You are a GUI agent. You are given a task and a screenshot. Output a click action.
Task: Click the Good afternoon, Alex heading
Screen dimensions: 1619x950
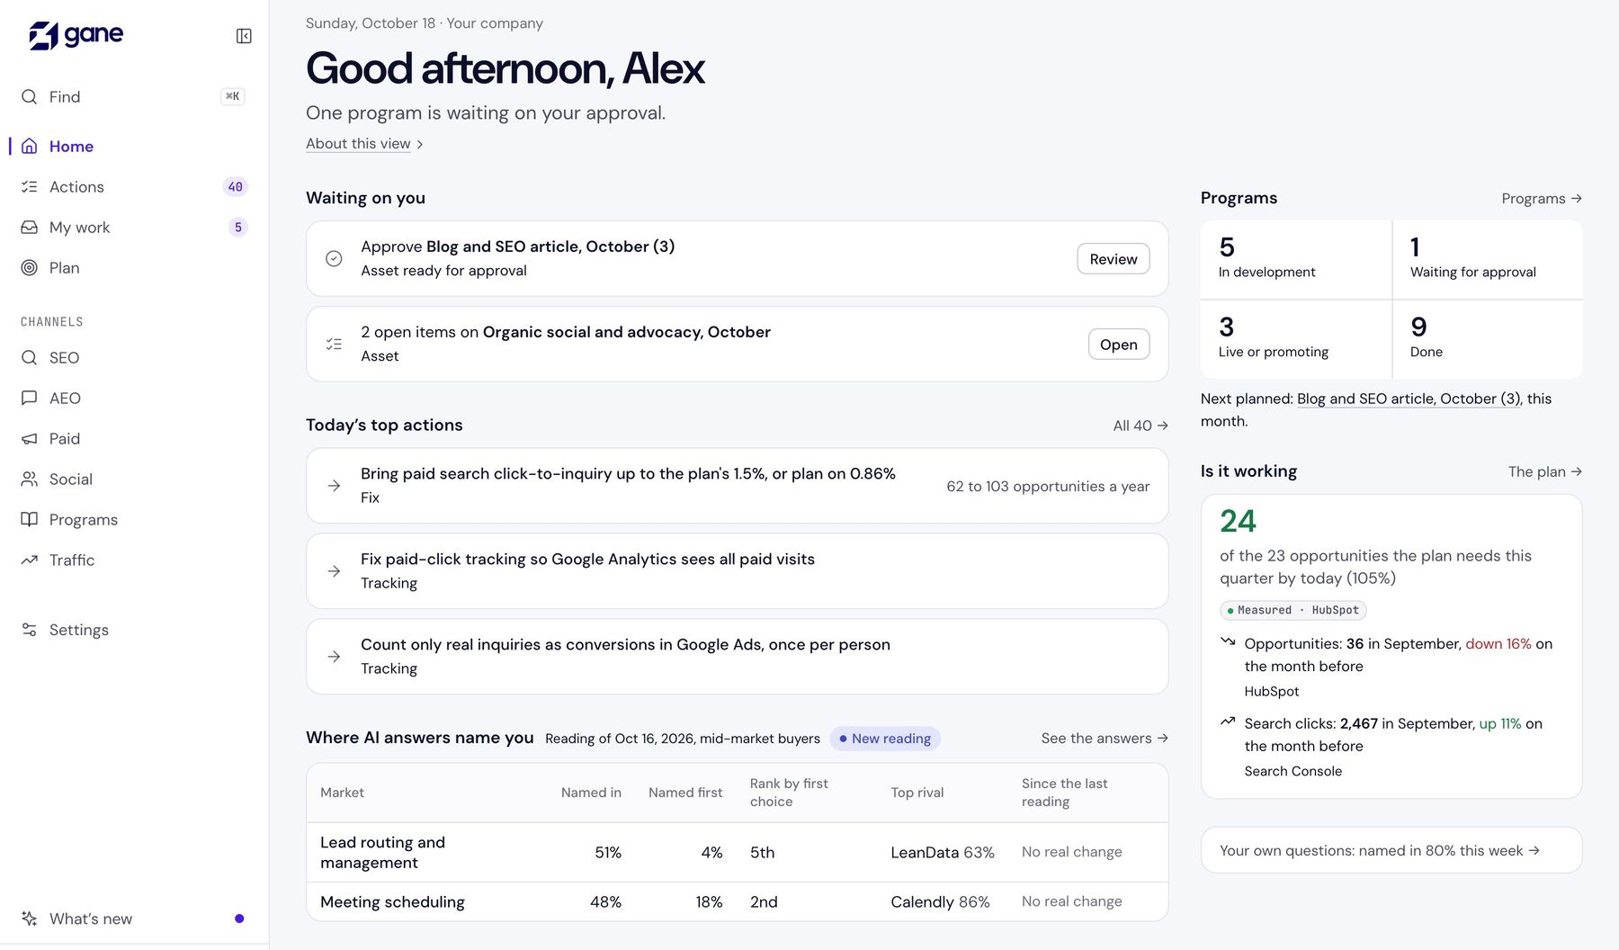505,68
